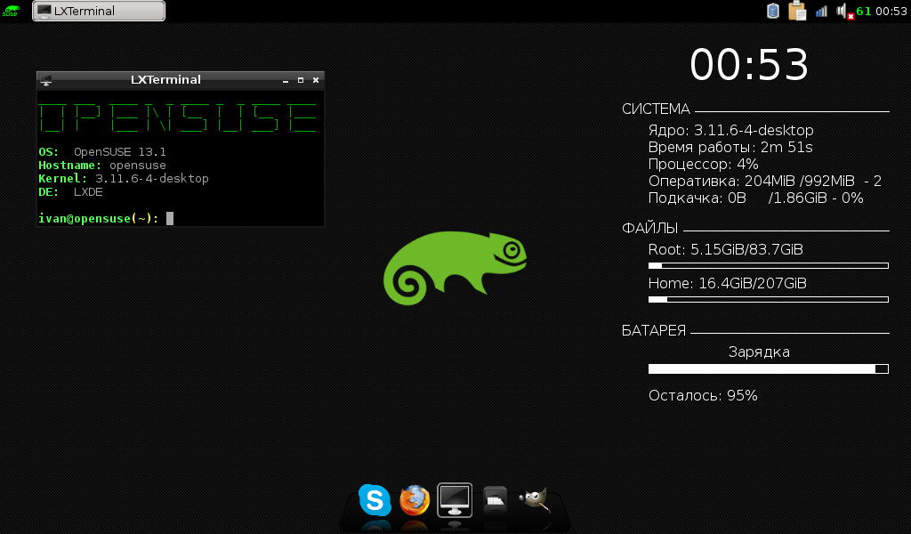The height and width of the screenshot is (534, 911).
Task: Click the 'Kernel: 3.11.6-4-desktop' terminal line
Action: pos(124,179)
